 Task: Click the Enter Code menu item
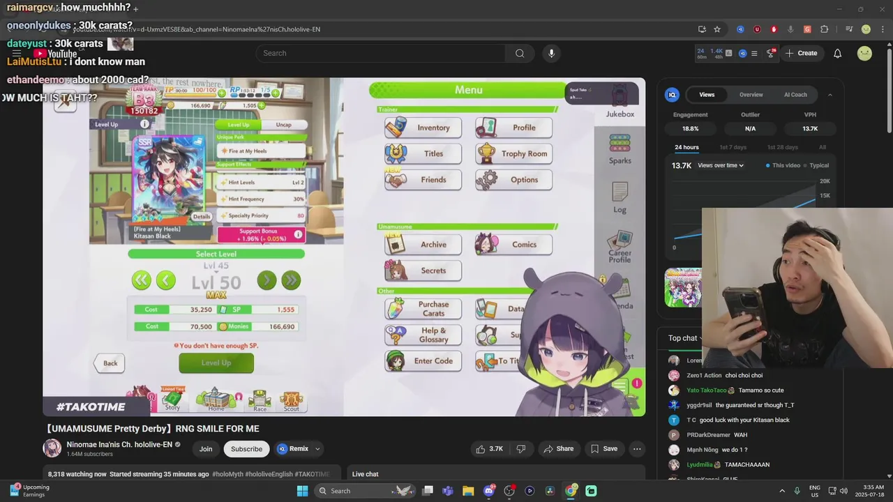[423, 361]
